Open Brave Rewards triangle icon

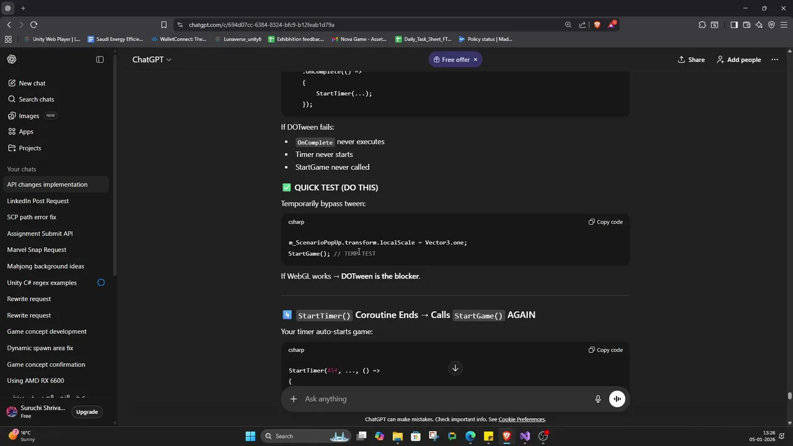pyautogui.click(x=612, y=25)
